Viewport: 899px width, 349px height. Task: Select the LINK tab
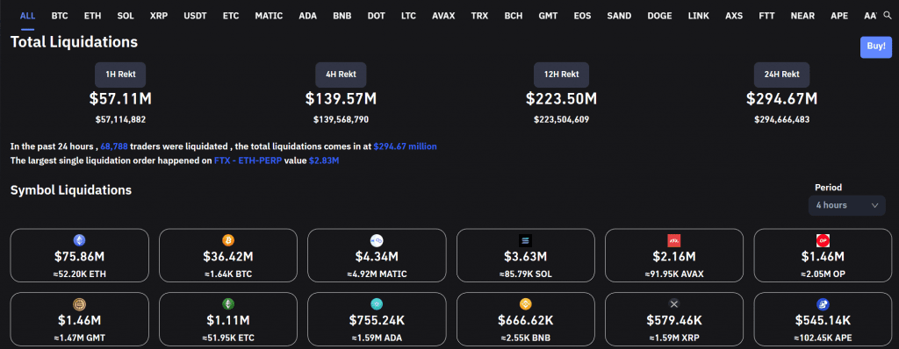point(698,16)
